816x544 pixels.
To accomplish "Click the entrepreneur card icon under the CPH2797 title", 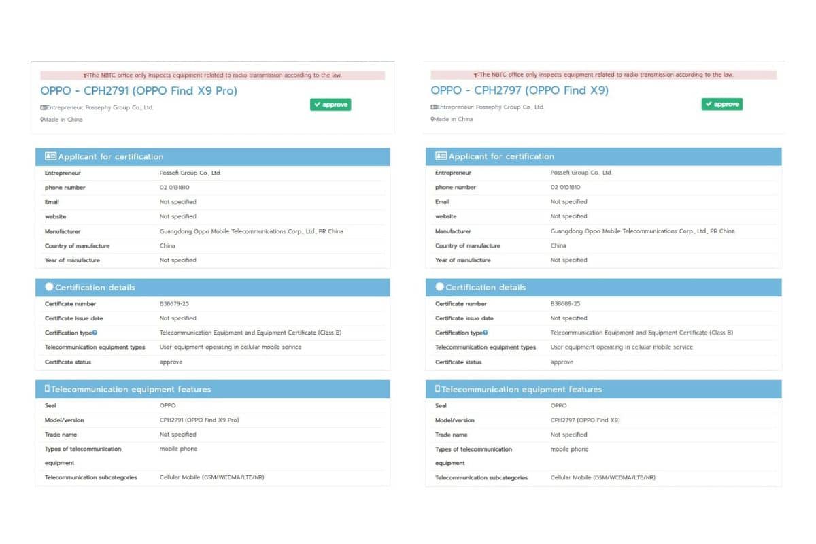I will coord(433,107).
